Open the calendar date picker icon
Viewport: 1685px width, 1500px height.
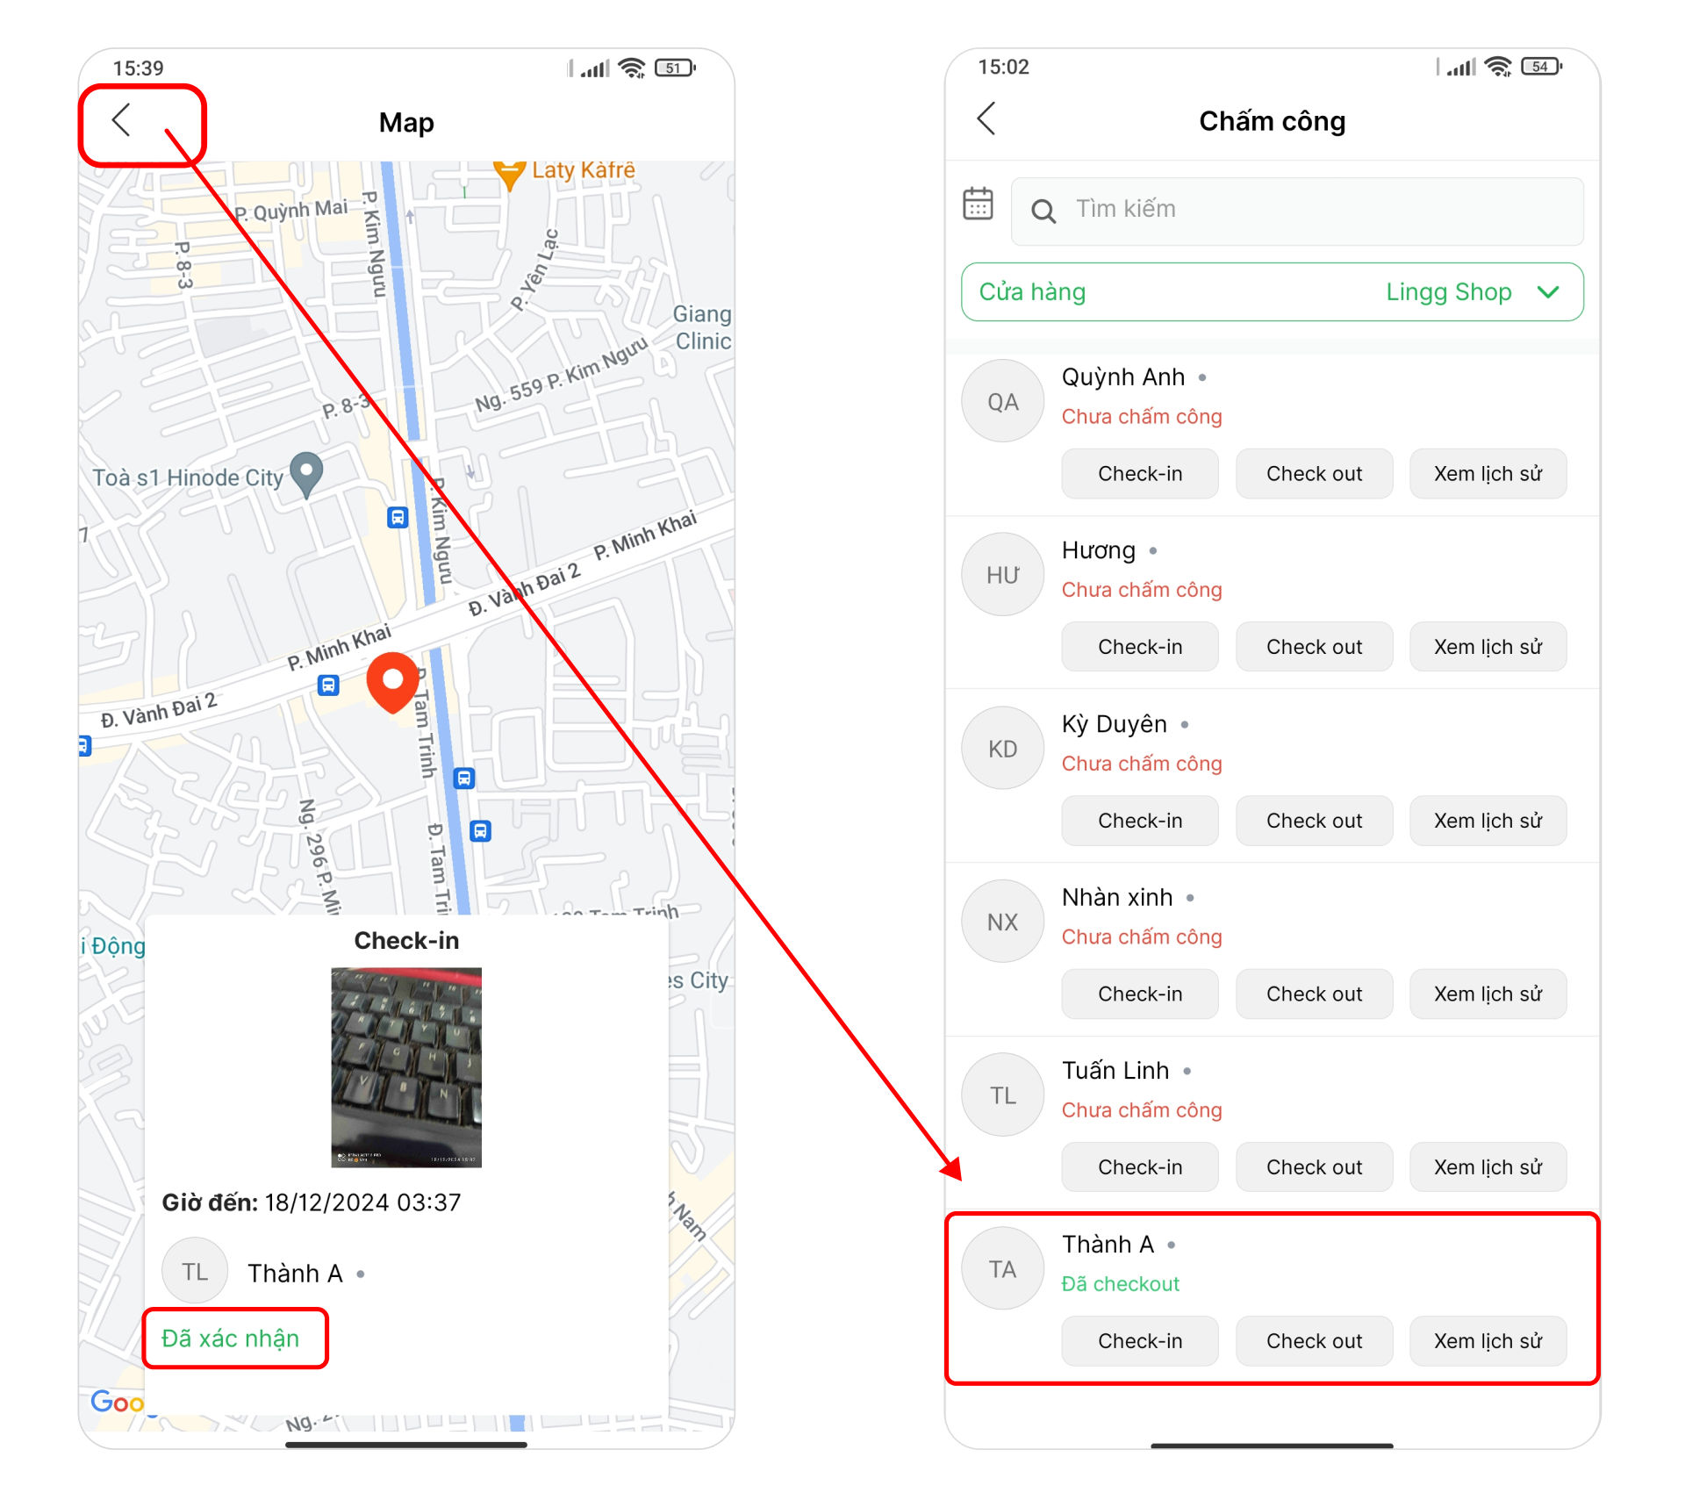tap(978, 204)
